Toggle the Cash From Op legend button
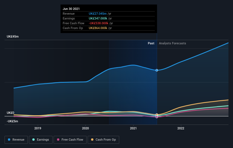This screenshot has width=233, height=148. coord(103,140)
